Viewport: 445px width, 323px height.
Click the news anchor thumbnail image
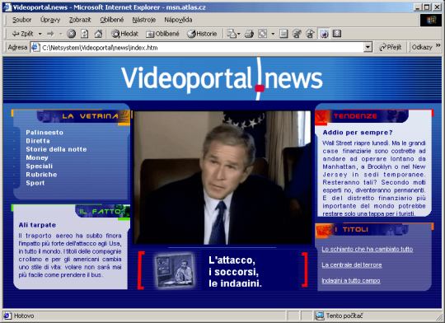[176, 270]
